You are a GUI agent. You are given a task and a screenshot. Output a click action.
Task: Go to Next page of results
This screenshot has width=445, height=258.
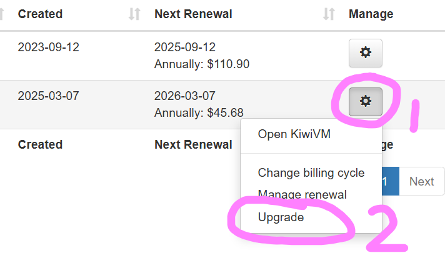(x=421, y=181)
